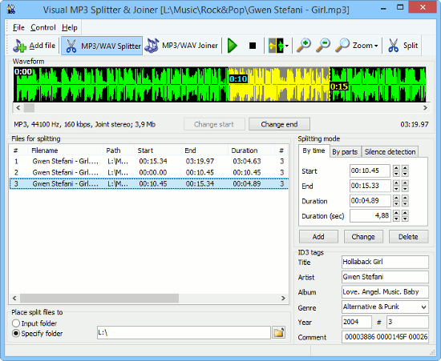Click the file list scrollbar right arrow
441x361 pixels.
point(283,298)
